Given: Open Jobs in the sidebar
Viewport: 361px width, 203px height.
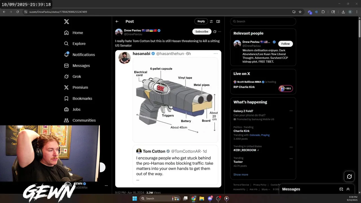Looking at the screenshot, I should pyautogui.click(x=72, y=109).
